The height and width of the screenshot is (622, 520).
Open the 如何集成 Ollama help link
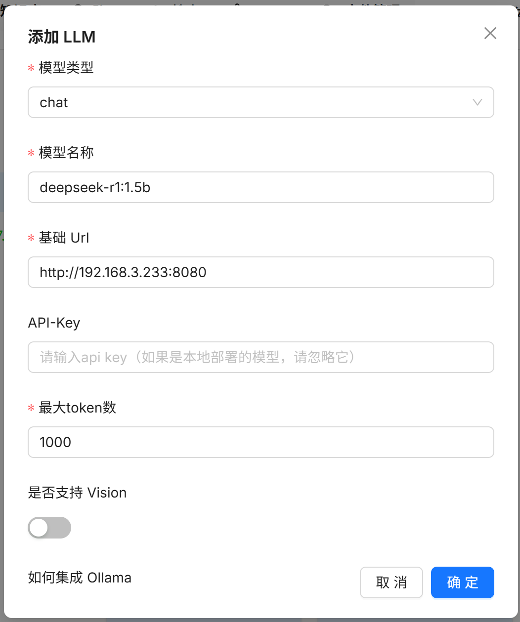tap(80, 578)
